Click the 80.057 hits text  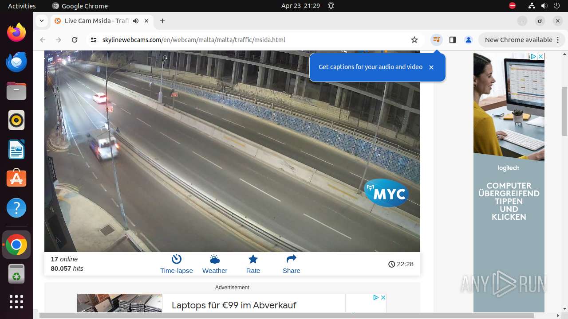(67, 268)
